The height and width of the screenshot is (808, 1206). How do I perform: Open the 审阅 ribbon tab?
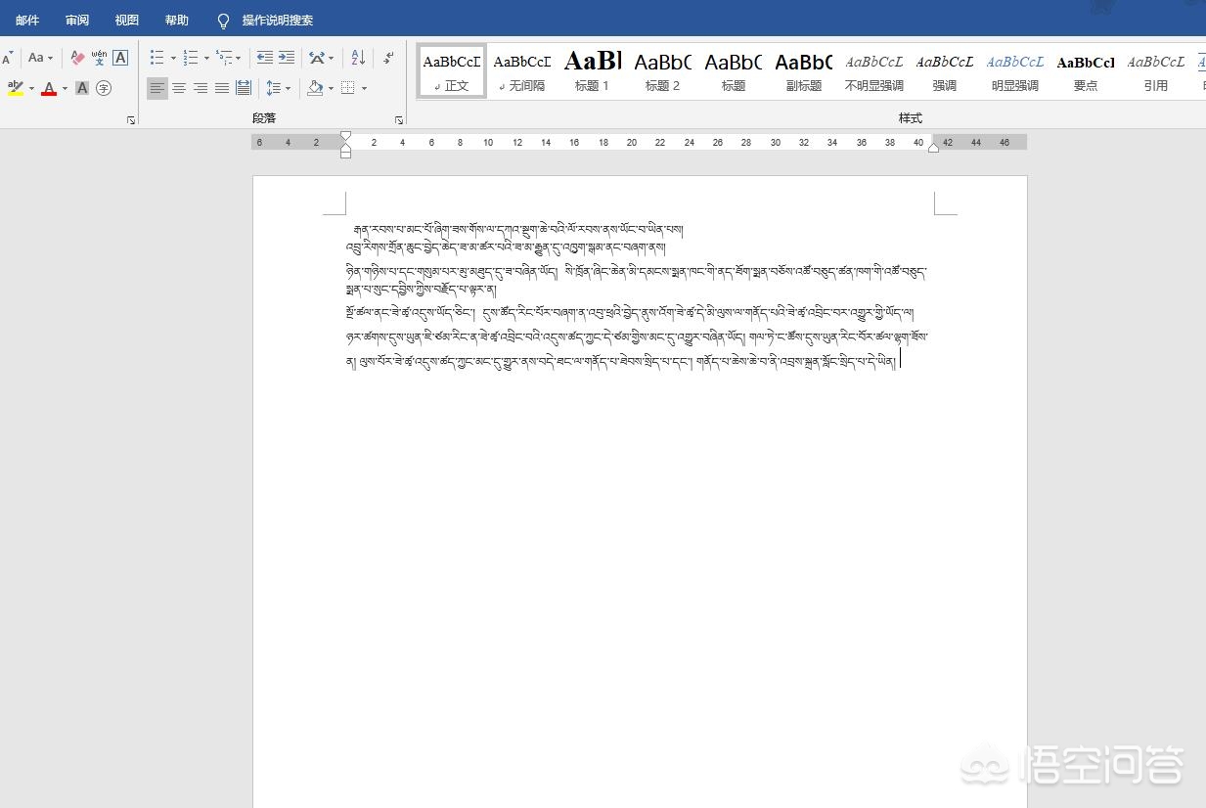tap(77, 20)
